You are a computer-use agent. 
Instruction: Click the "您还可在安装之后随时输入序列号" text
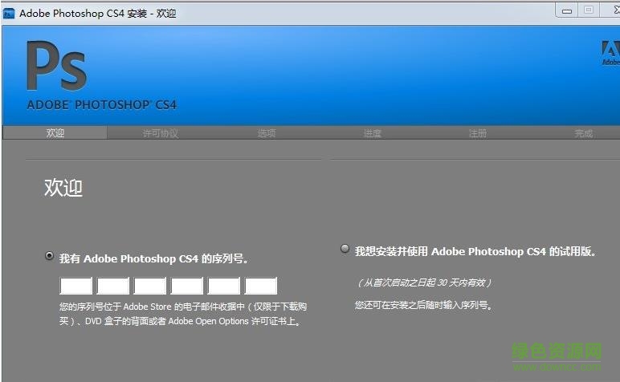423,305
